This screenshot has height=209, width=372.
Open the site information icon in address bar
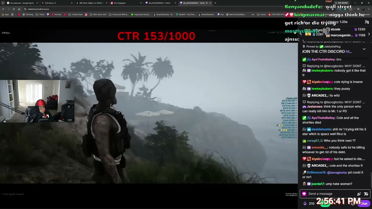[25, 9]
